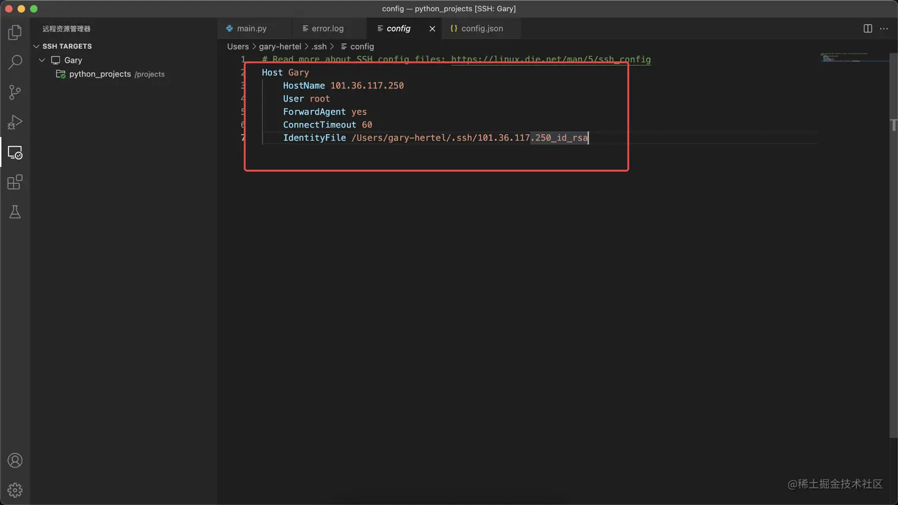Open the Explorer view in activity bar
This screenshot has height=505, width=898.
(x=15, y=32)
